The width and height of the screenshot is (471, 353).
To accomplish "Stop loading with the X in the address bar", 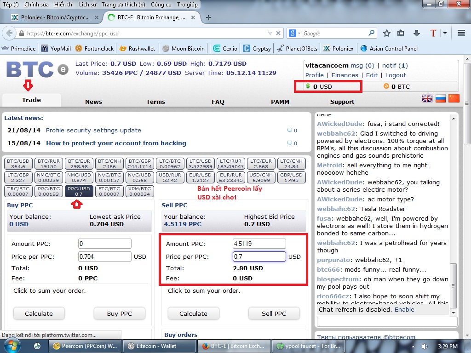I will pos(278,33).
